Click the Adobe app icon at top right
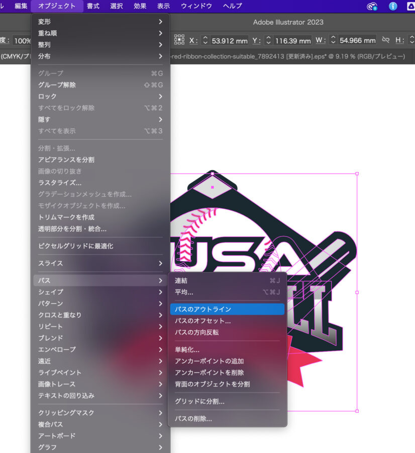415x453 pixels. 412,7
